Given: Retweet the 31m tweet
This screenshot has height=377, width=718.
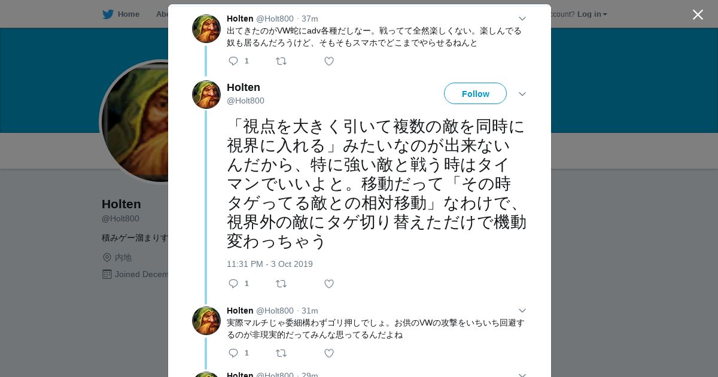Looking at the screenshot, I should [x=281, y=353].
